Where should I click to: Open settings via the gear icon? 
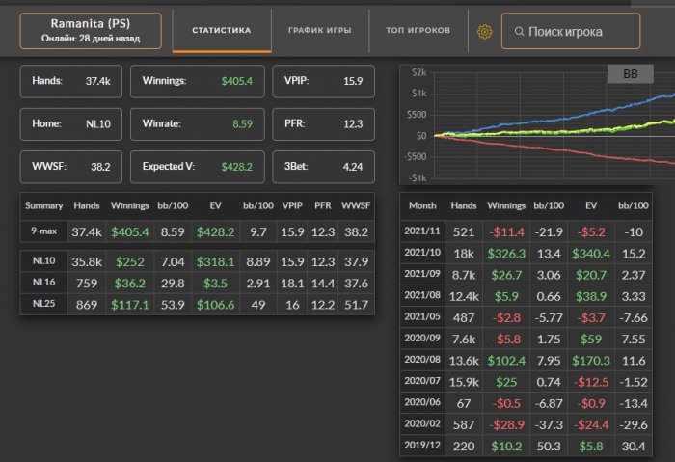pos(484,32)
